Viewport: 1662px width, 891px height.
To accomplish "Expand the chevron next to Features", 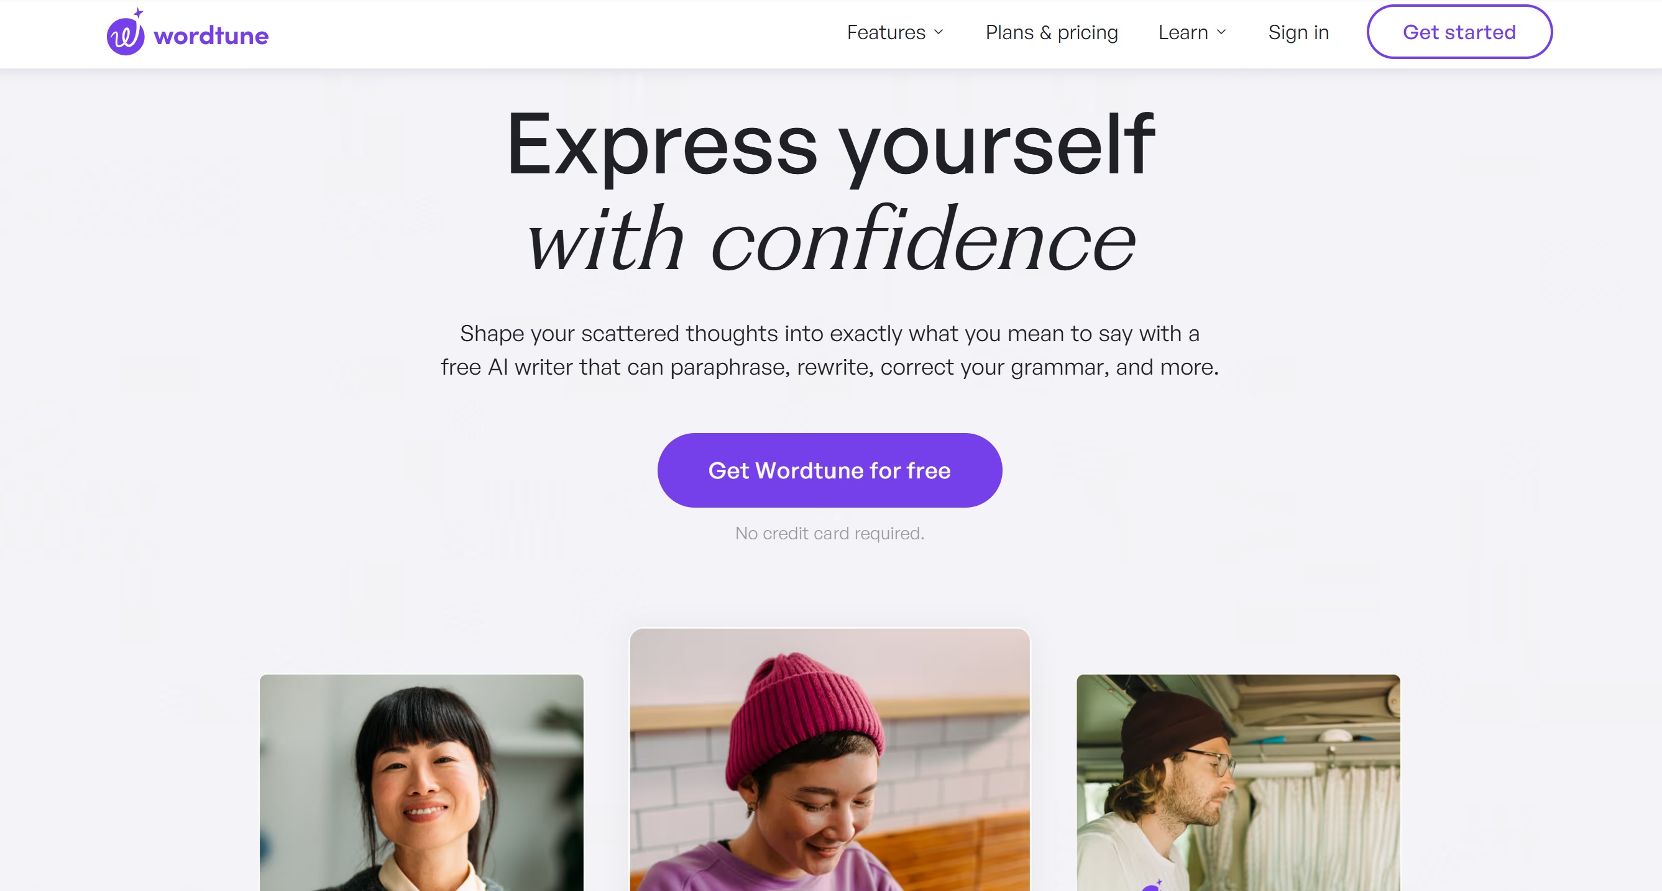I will [x=939, y=32].
